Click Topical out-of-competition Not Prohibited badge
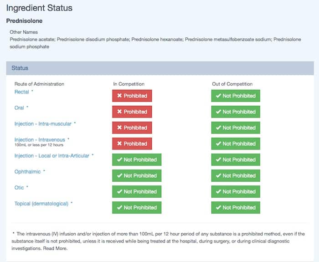The height and width of the screenshot is (262, 319). tap(236, 207)
